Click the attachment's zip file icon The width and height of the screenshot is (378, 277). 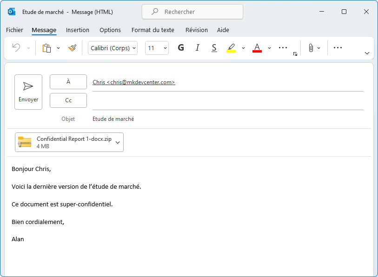pos(24,142)
